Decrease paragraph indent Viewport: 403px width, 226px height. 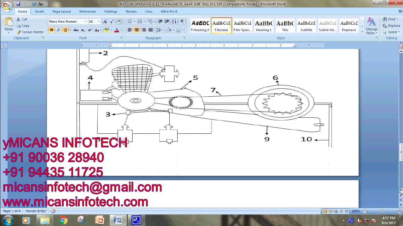point(160,22)
